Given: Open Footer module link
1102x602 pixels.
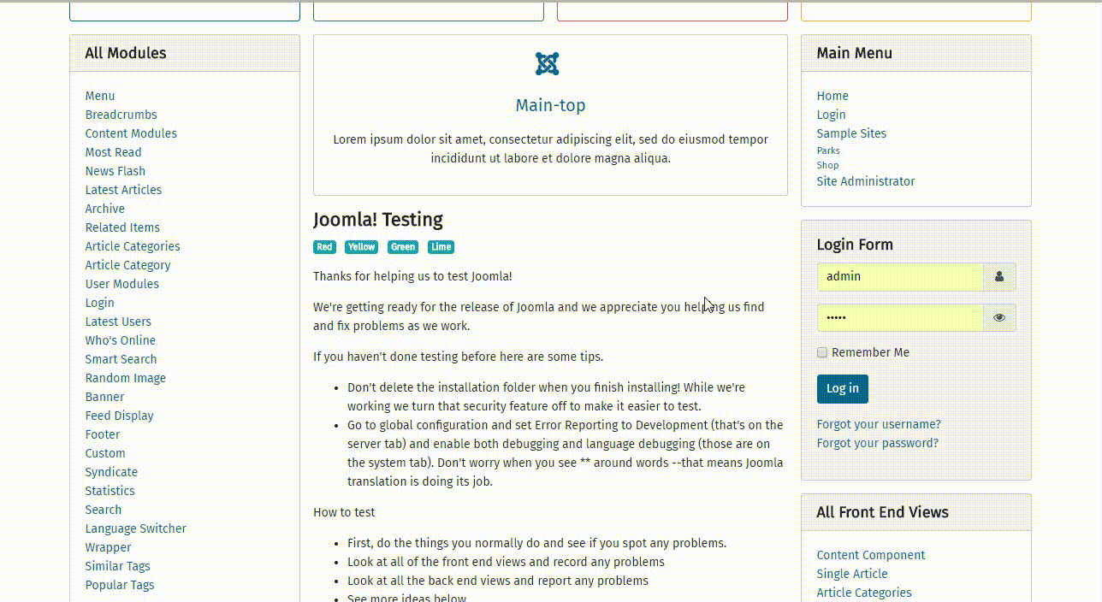Looking at the screenshot, I should coord(103,434).
